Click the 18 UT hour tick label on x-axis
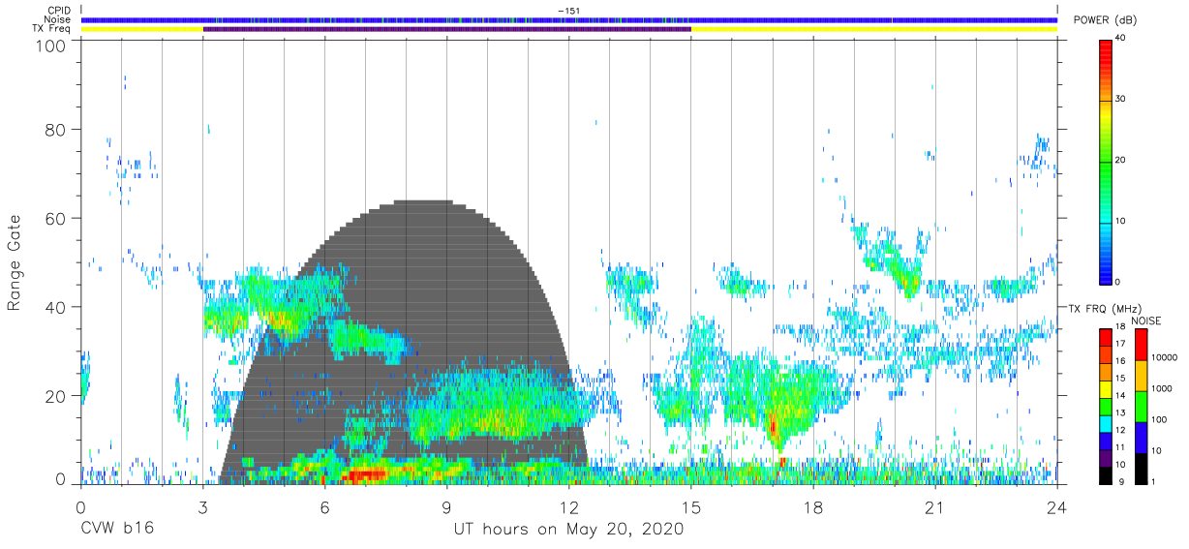Viewport: 1189px width, 549px height. pos(813,506)
